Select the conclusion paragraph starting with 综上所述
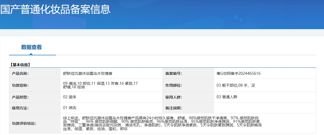The width and height of the screenshot is (324, 135). click(x=162, y=123)
